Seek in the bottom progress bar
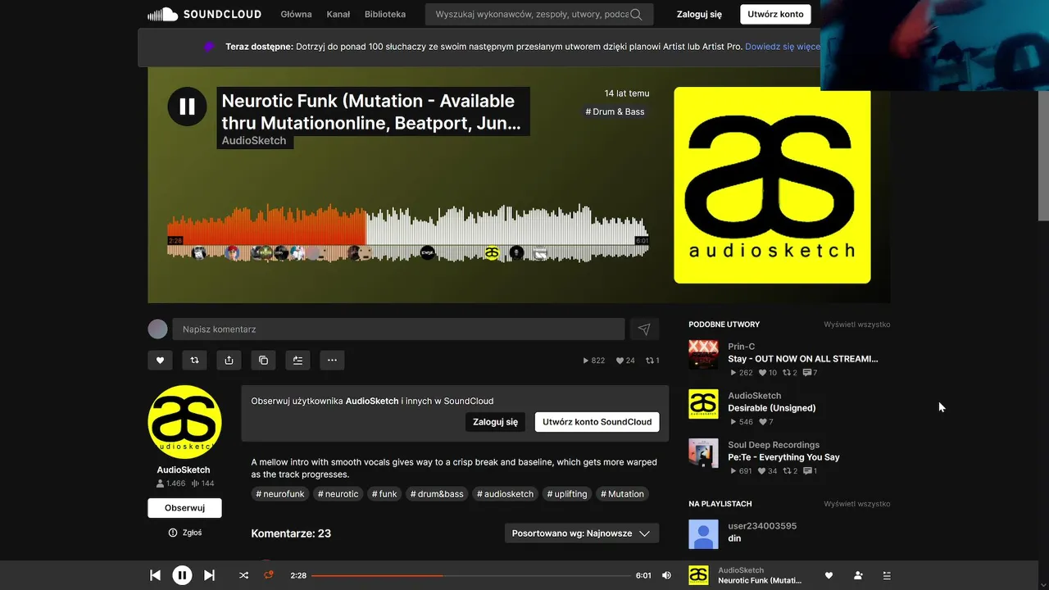Screen dimensions: 1049x590 [x=471, y=575]
